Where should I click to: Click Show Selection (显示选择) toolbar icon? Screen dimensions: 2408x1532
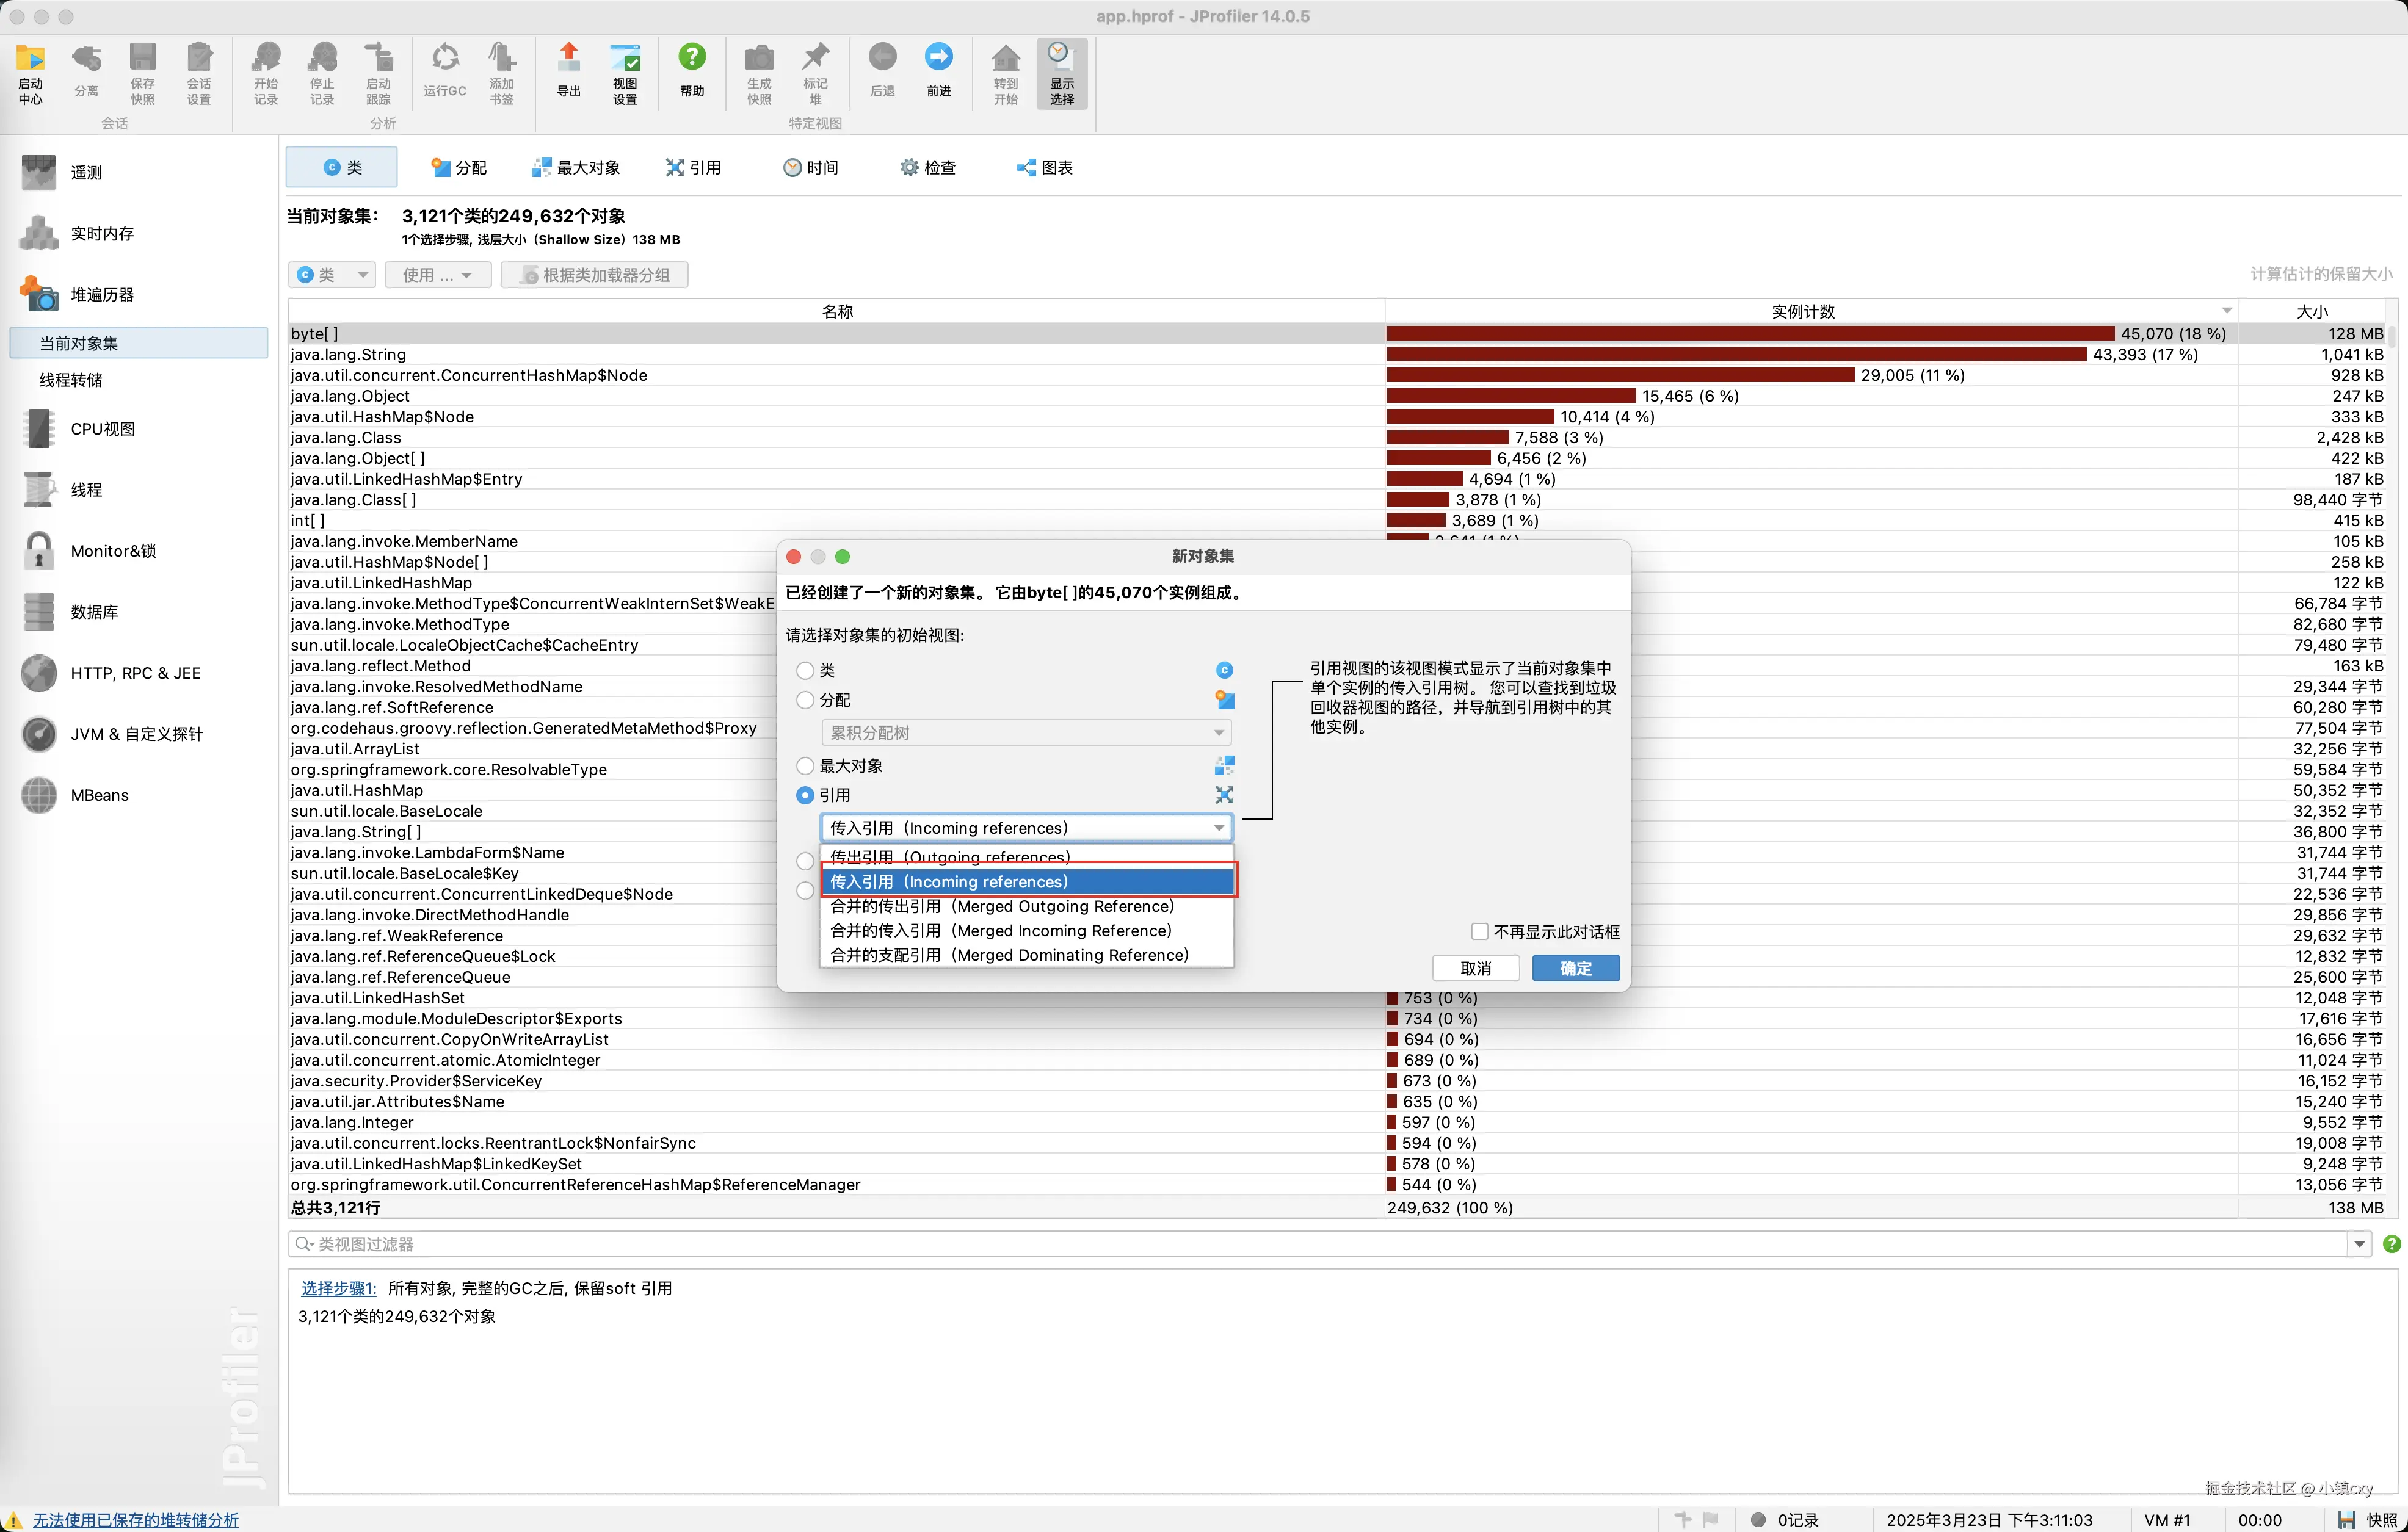pyautogui.click(x=1061, y=72)
